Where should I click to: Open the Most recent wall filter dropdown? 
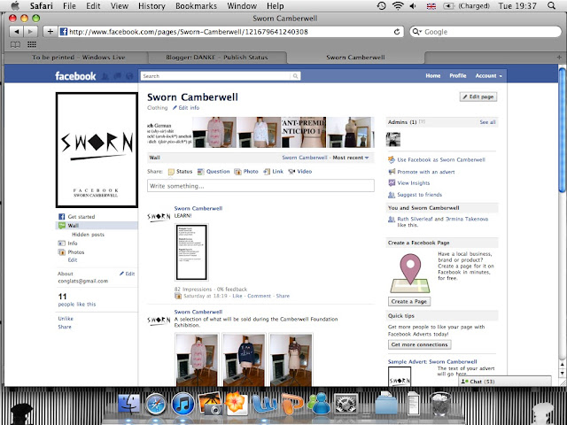tap(351, 158)
